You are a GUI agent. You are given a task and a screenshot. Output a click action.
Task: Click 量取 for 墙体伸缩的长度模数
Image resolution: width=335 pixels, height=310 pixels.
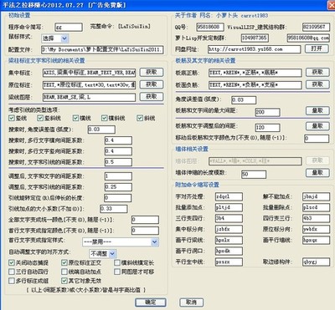317,173
